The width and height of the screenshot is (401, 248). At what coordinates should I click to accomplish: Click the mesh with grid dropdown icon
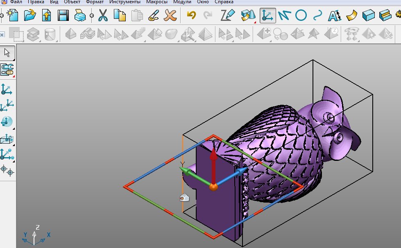point(138,34)
